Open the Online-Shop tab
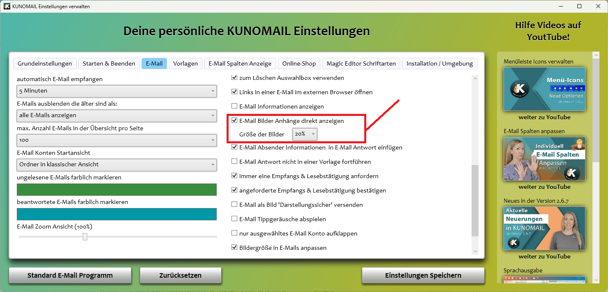Viewport: 608px width, 292px height. point(299,63)
